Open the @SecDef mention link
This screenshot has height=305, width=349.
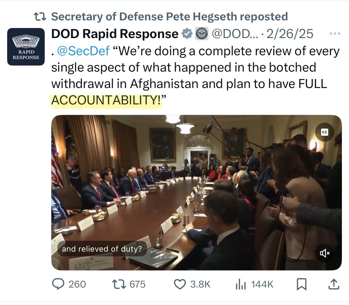[x=83, y=51]
